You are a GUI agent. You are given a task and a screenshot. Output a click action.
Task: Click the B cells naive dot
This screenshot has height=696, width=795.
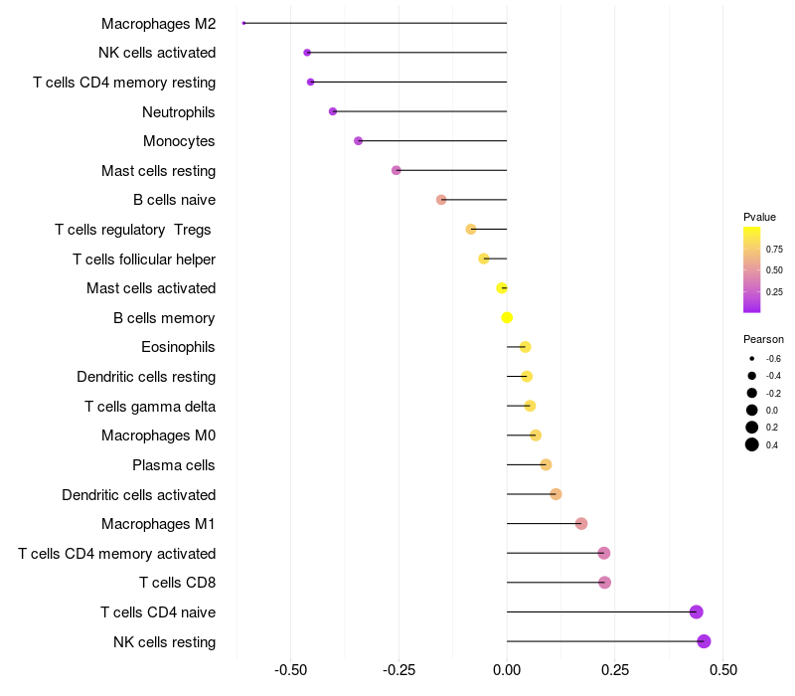pos(441,200)
